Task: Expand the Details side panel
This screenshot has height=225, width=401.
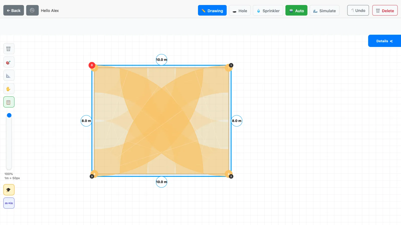Action: tap(384, 41)
